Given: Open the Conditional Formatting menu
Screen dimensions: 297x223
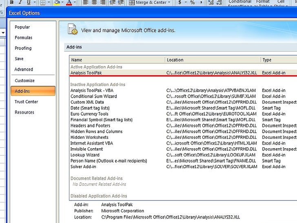Looking at the screenshot, I should (x=240, y=3).
